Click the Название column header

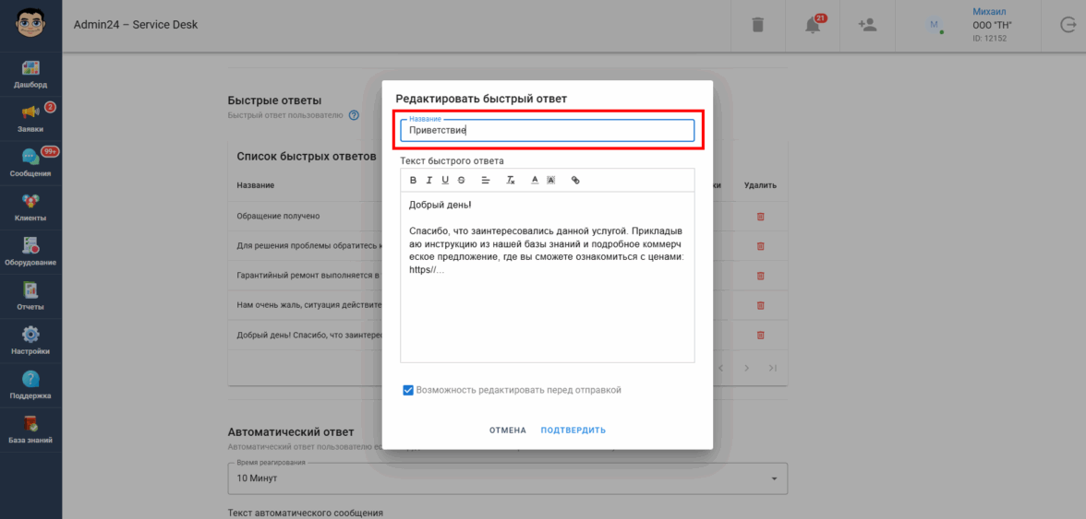click(x=256, y=186)
